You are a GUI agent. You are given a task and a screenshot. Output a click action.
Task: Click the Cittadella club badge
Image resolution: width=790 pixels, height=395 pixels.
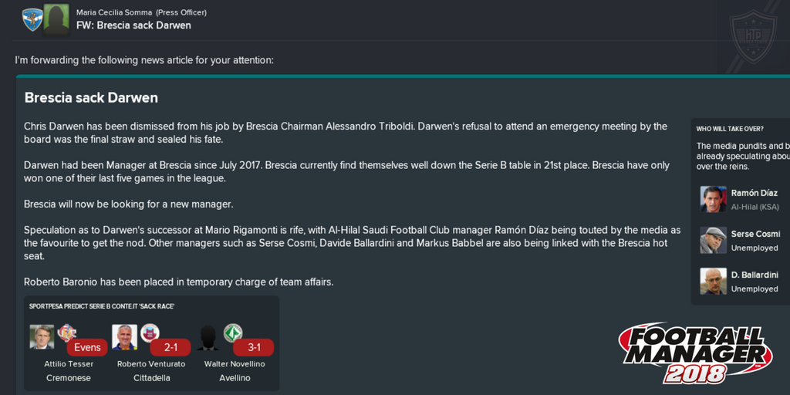[150, 333]
